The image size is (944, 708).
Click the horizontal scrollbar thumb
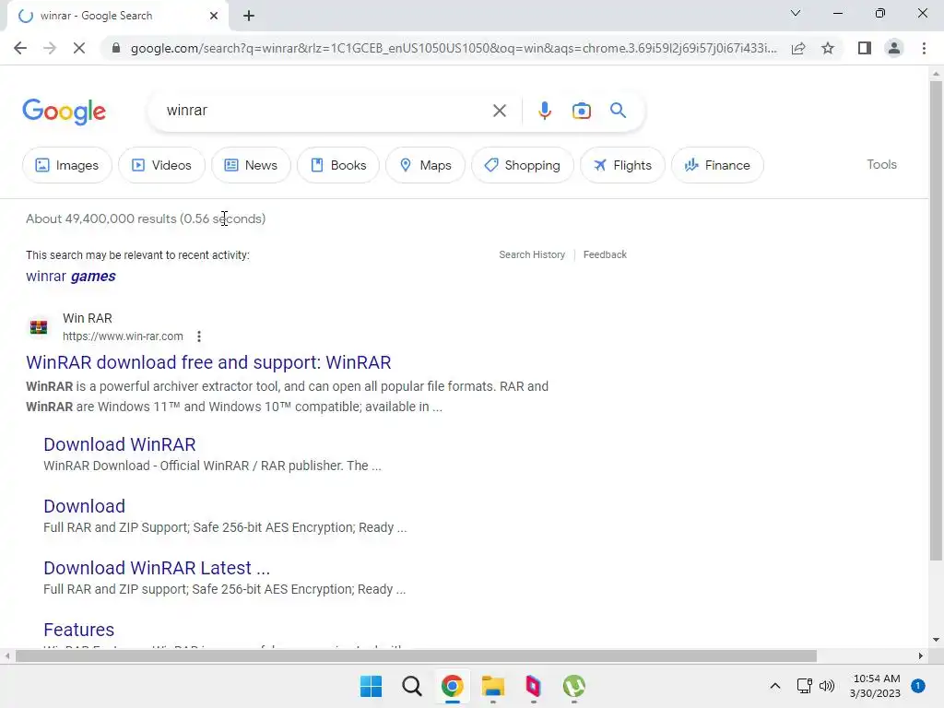tap(416, 655)
